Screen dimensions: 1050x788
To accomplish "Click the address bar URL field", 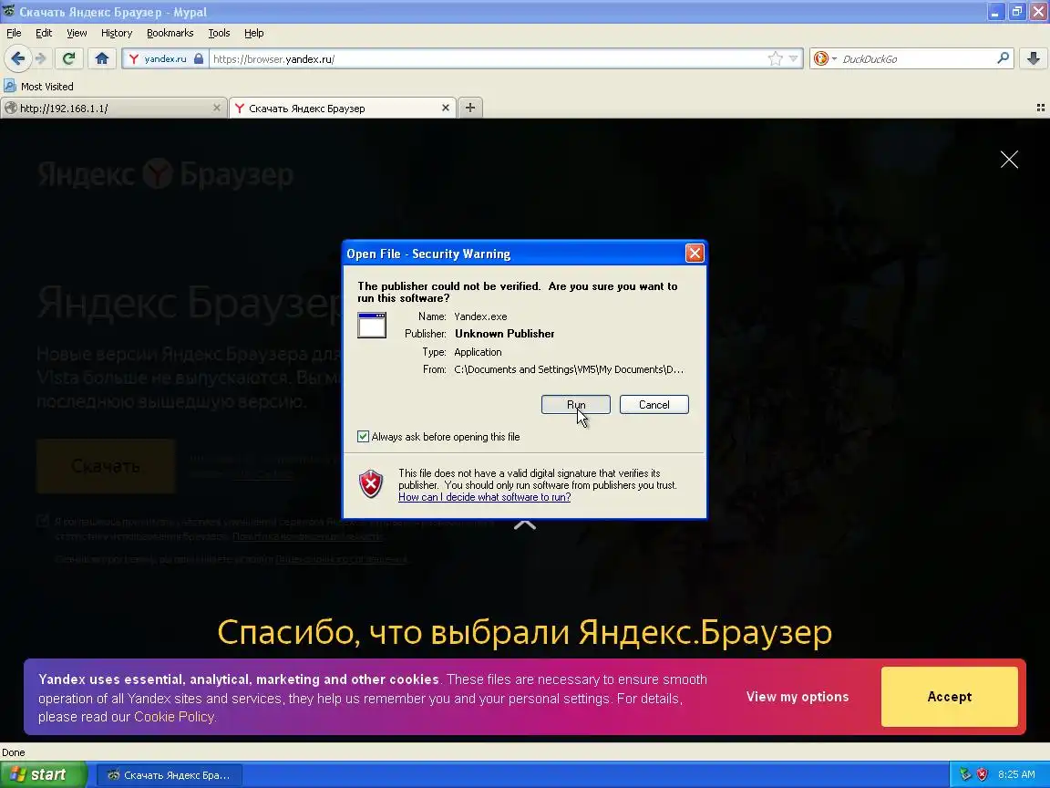I will (x=489, y=58).
